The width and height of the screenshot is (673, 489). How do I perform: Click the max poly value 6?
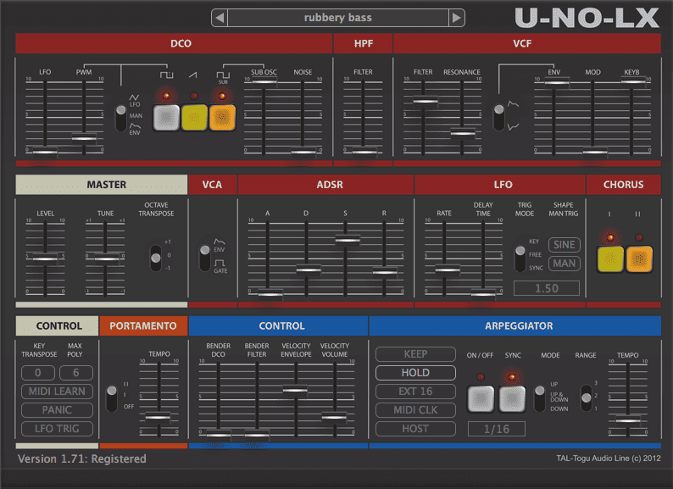click(76, 373)
